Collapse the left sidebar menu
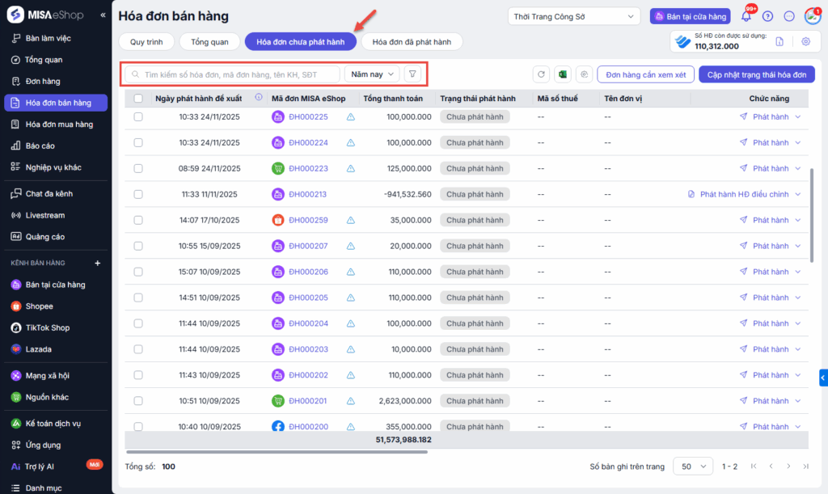The image size is (828, 494). (x=103, y=15)
